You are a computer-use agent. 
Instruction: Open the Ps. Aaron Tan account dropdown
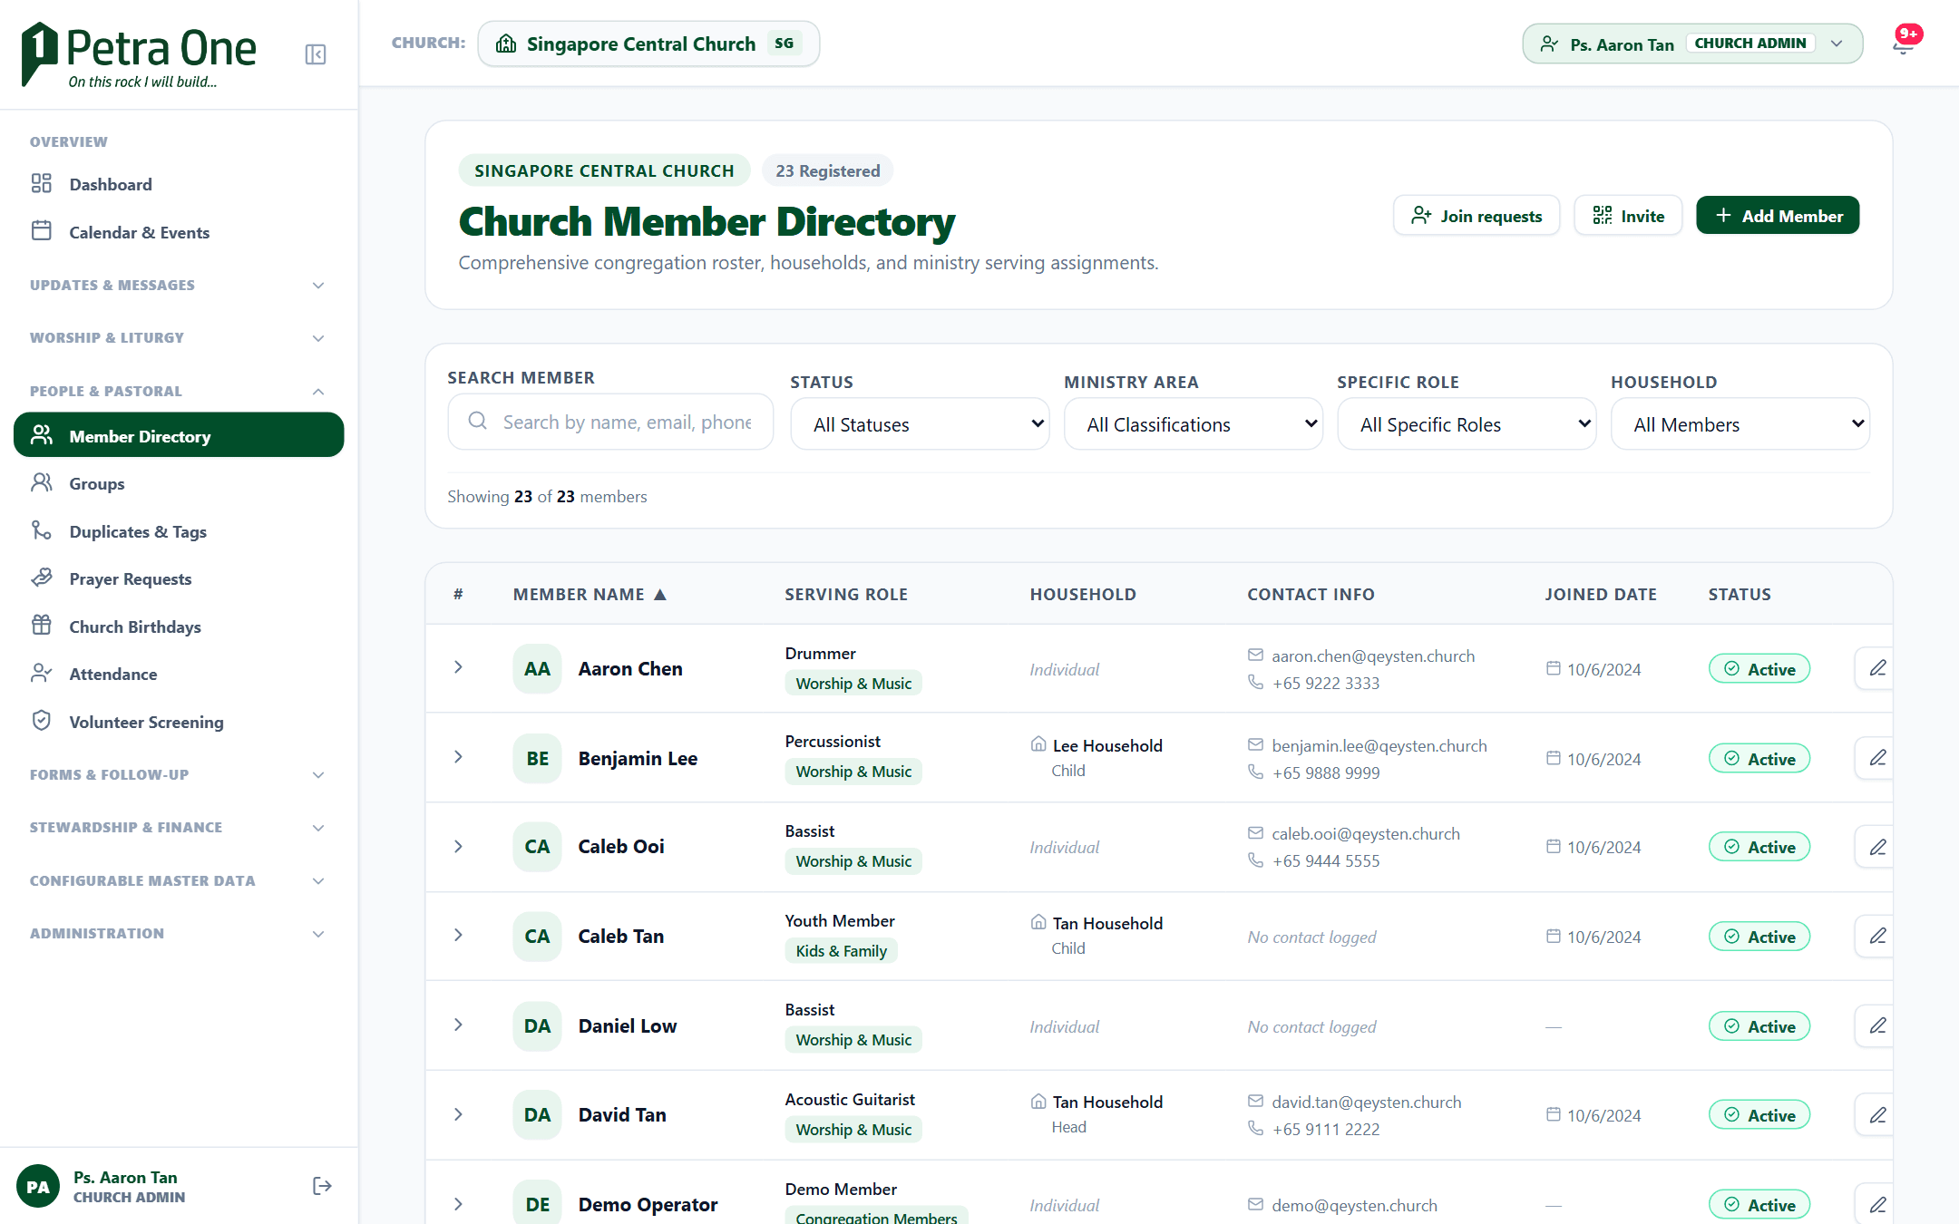(1692, 44)
